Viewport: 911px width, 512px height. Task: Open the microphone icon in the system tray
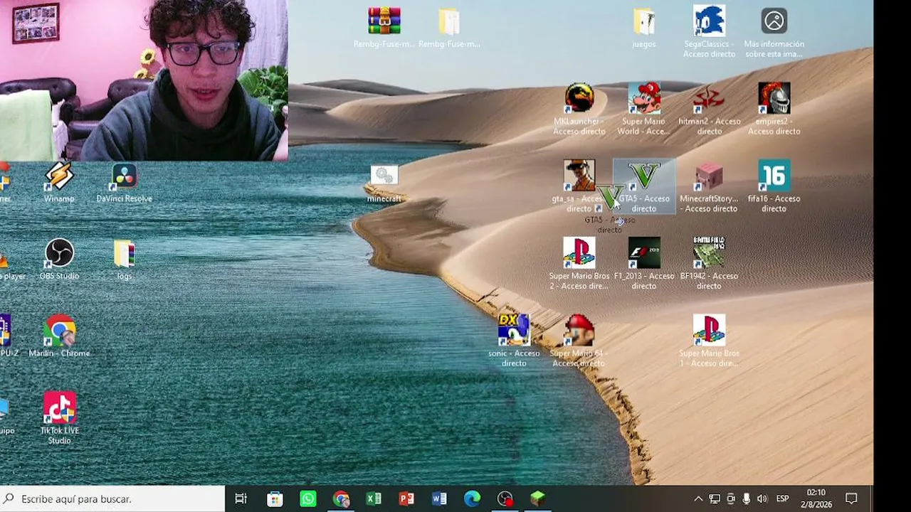(x=746, y=498)
